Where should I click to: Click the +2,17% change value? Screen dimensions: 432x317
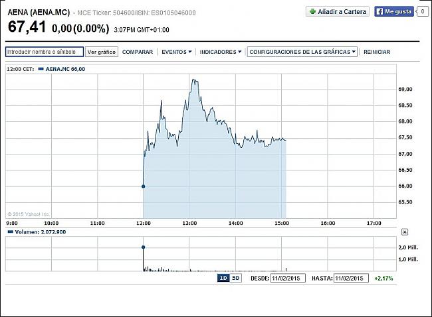[x=383, y=279]
